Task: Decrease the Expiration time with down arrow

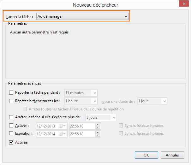Action: point(98,135)
